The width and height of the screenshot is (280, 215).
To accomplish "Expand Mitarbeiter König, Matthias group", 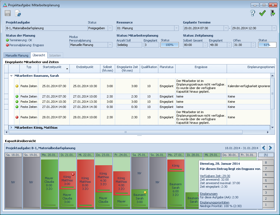I will click(x=11, y=128).
